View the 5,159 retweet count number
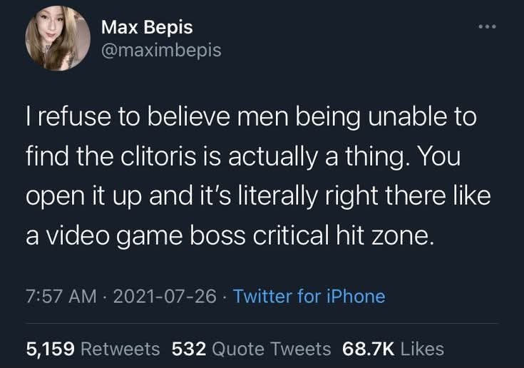Image resolution: width=524 pixels, height=368 pixels. (x=50, y=349)
